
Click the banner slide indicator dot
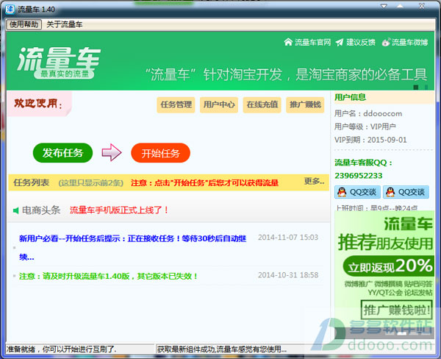[x=416, y=88]
